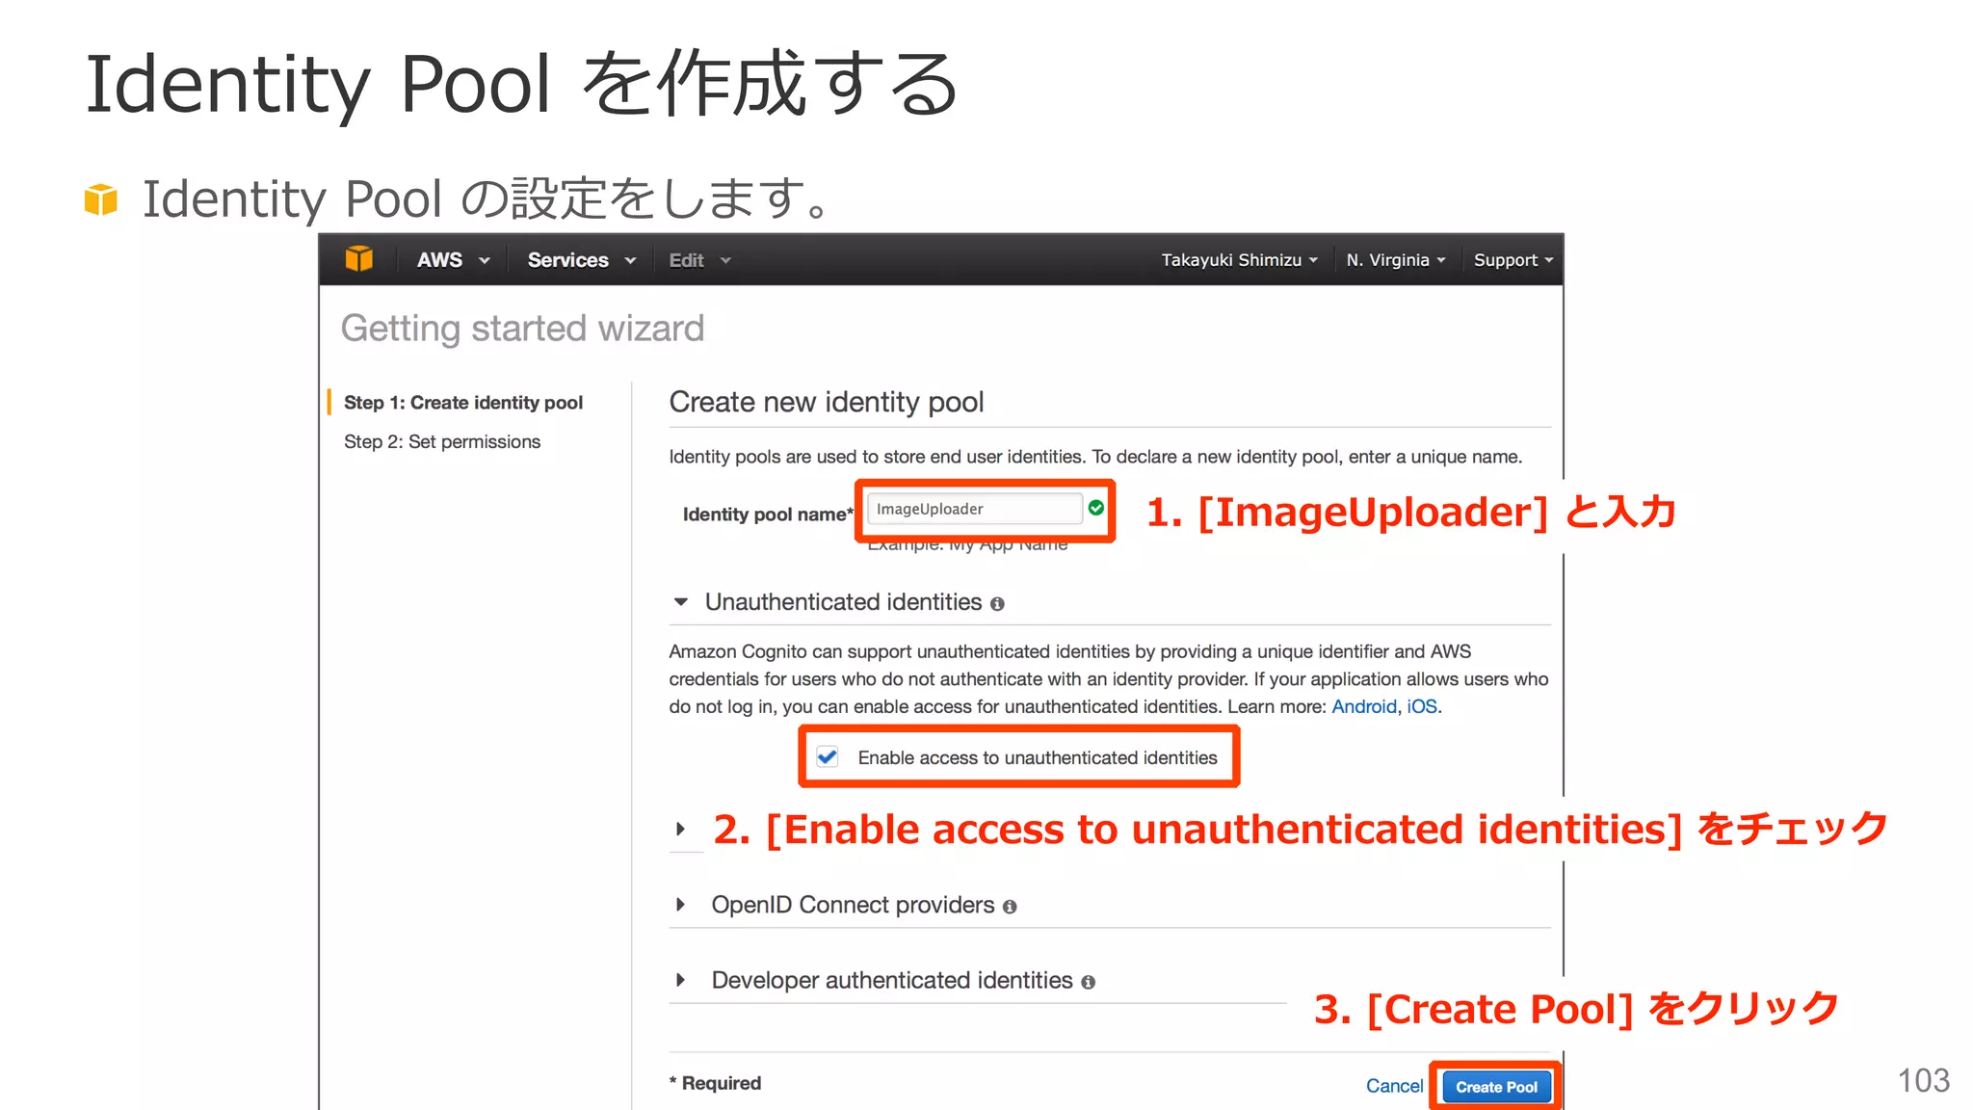Click the Identity pool name field
The height and width of the screenshot is (1110, 1973).
(x=974, y=509)
